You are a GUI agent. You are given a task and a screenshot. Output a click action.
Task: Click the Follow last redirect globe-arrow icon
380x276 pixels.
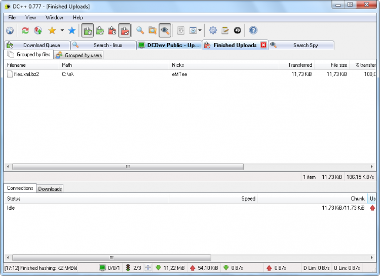coord(38,30)
